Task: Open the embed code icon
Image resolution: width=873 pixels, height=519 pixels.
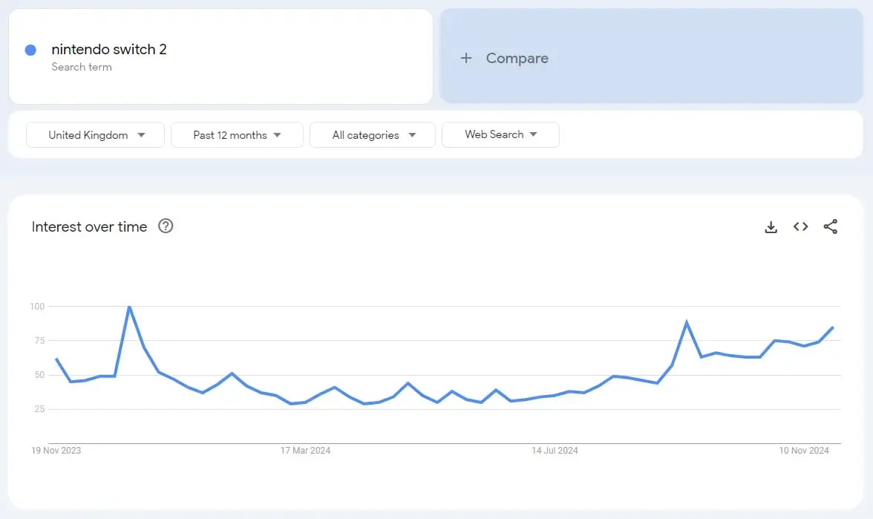Action: tap(800, 227)
